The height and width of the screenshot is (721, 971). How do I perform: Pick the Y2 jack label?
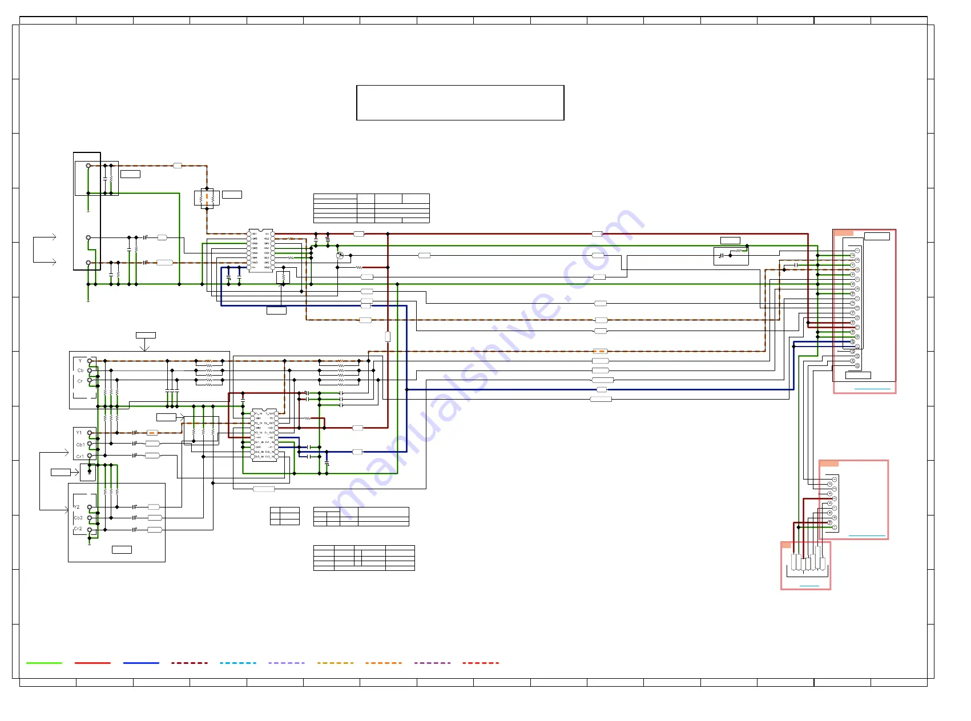pyautogui.click(x=77, y=507)
